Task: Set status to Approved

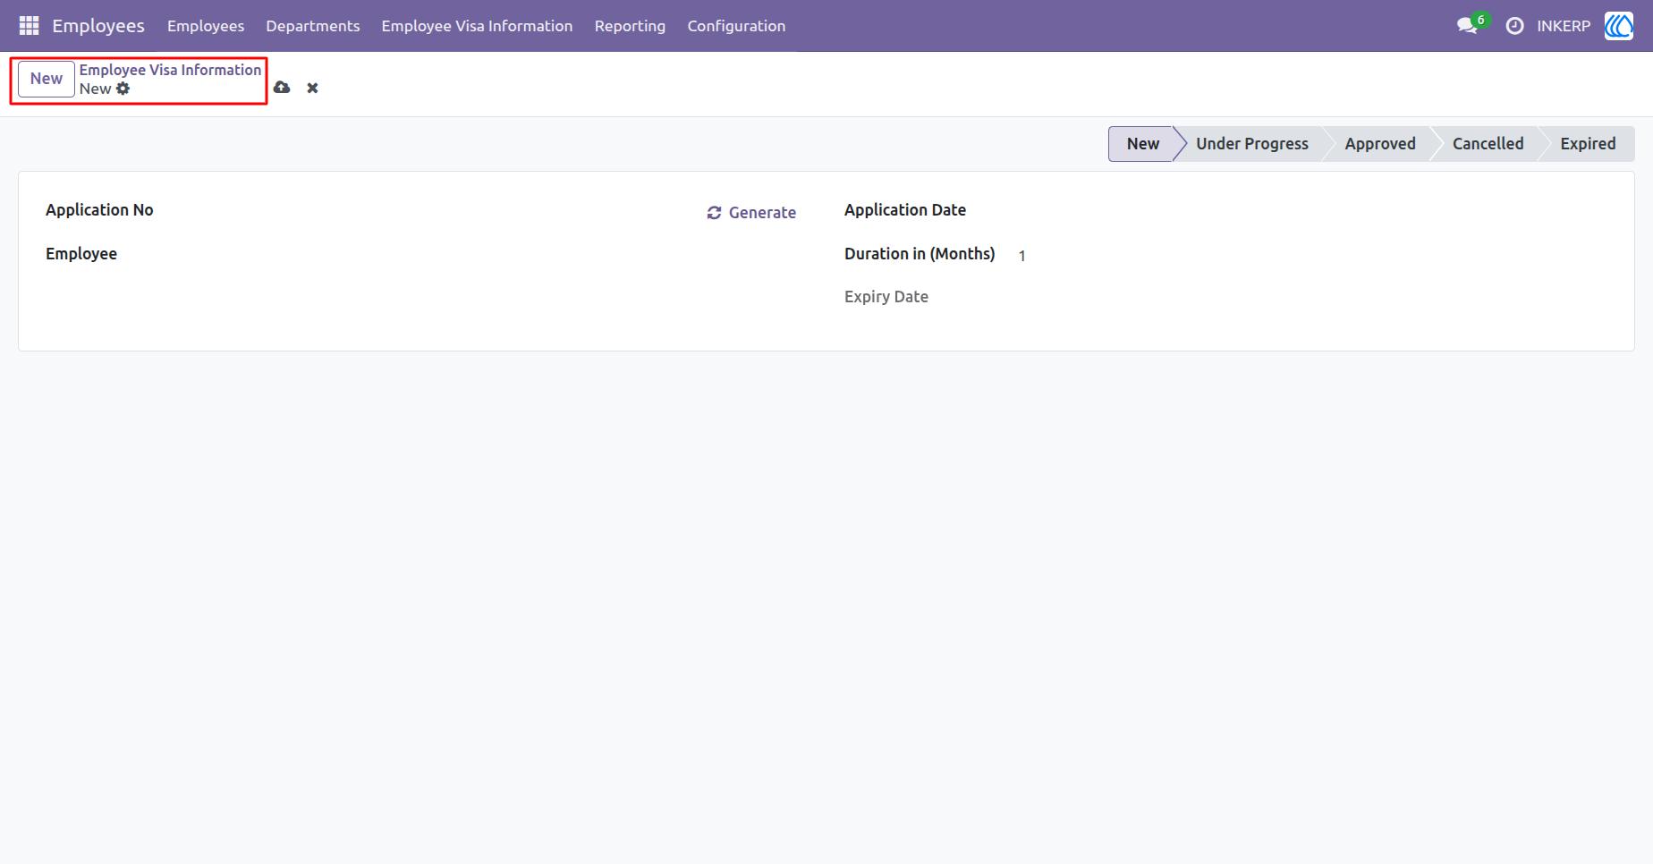Action: point(1380,144)
